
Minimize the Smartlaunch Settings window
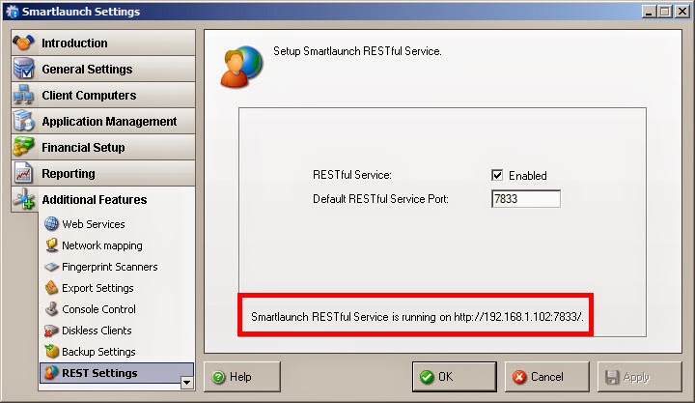point(649,12)
